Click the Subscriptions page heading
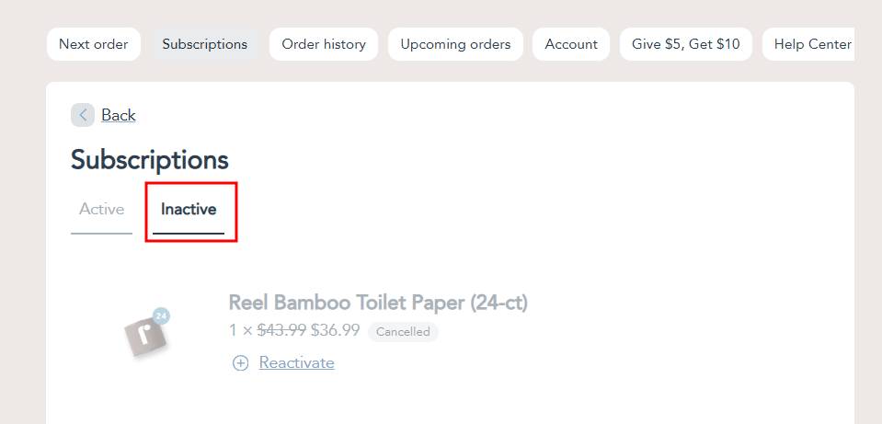This screenshot has height=424, width=882. tap(150, 160)
